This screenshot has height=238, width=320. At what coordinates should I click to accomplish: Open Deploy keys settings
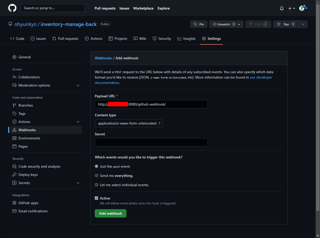(46, 175)
